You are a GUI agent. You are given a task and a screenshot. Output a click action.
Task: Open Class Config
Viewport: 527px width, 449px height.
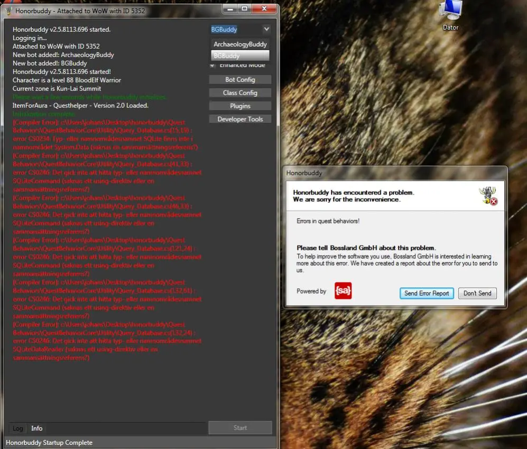pyautogui.click(x=240, y=92)
